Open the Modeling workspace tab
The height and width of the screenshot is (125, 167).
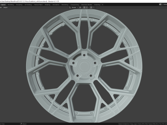pyautogui.click(x=11, y=5)
